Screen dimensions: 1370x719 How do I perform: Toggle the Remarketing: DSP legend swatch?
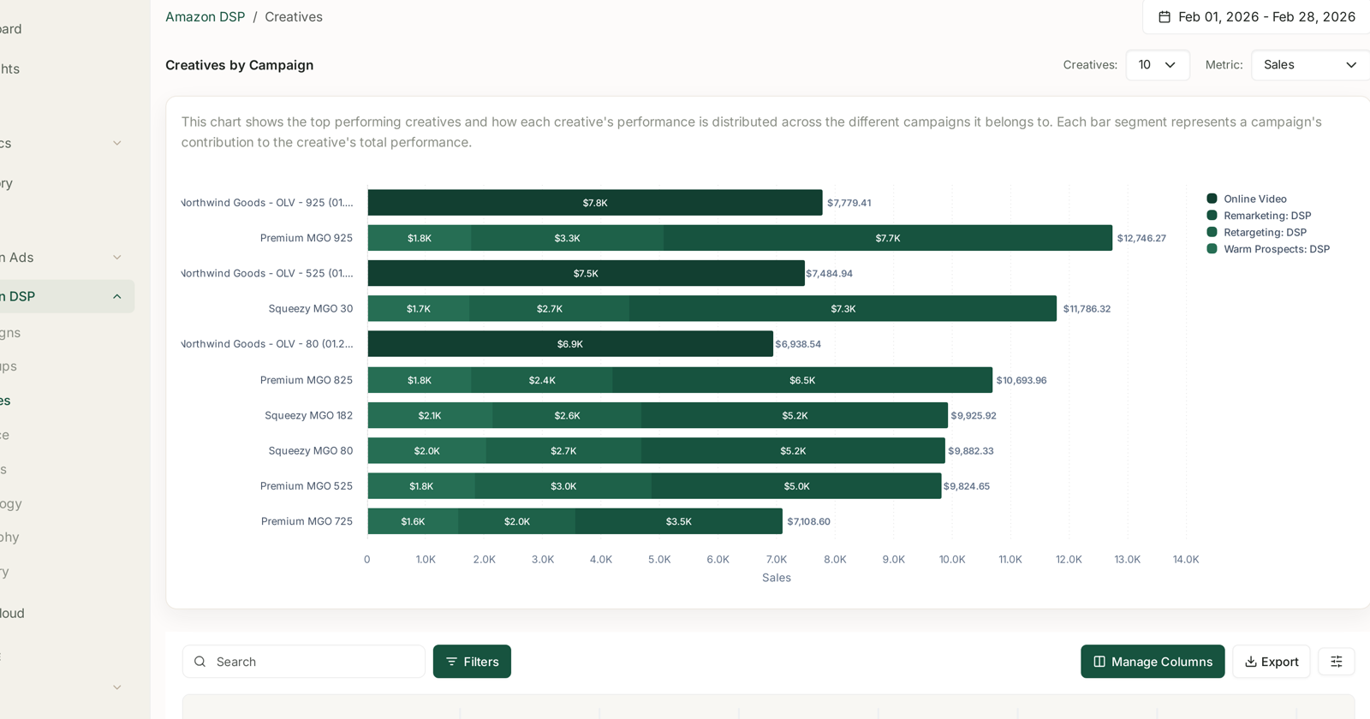tap(1212, 216)
